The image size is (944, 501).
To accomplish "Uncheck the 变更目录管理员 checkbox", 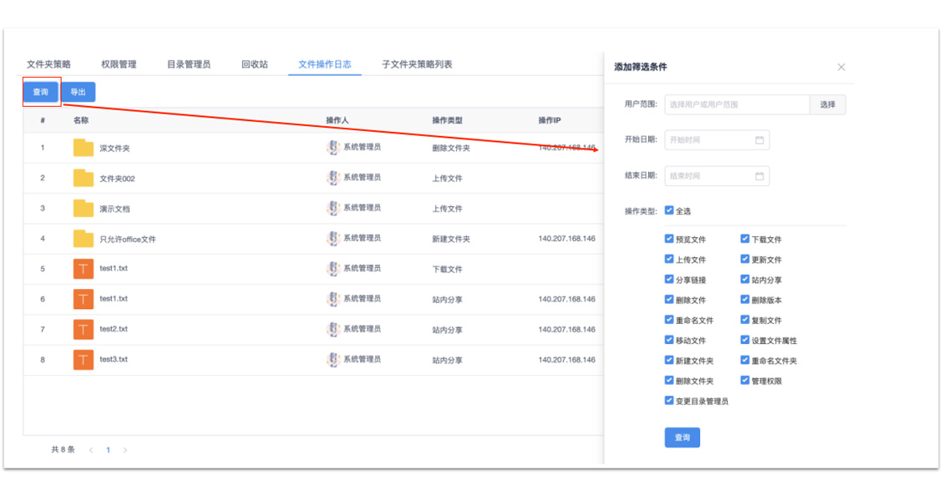I will [x=669, y=401].
